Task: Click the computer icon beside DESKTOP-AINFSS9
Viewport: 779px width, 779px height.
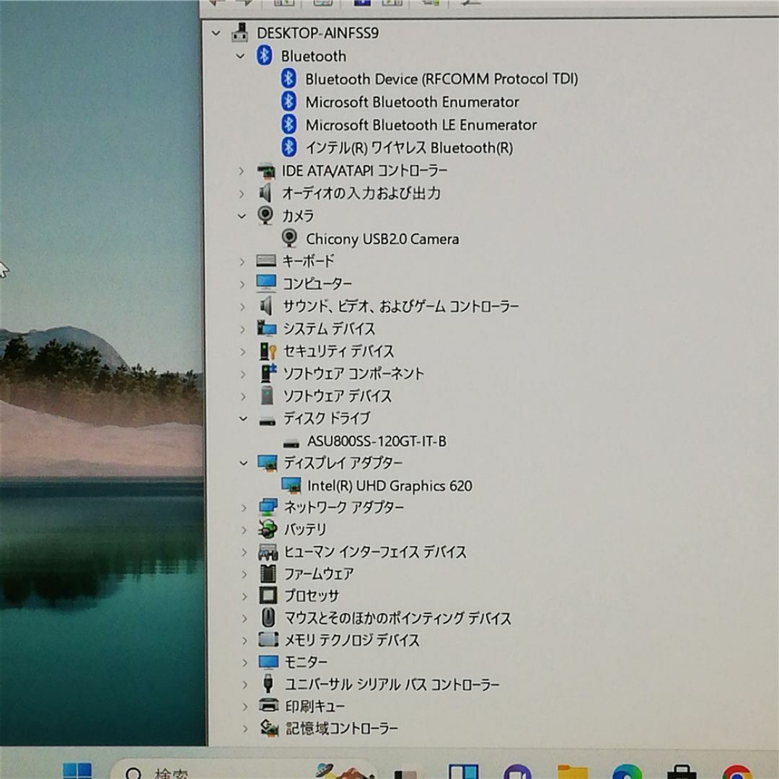Action: pos(240,32)
